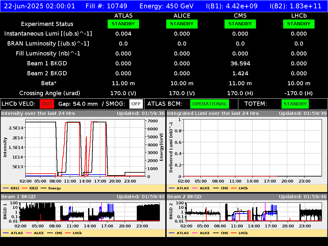Click Integrated Lumi over the last 24 Hrs title
Image resolution: width=328 pixels, height=246 pixels.
[x=213, y=114]
